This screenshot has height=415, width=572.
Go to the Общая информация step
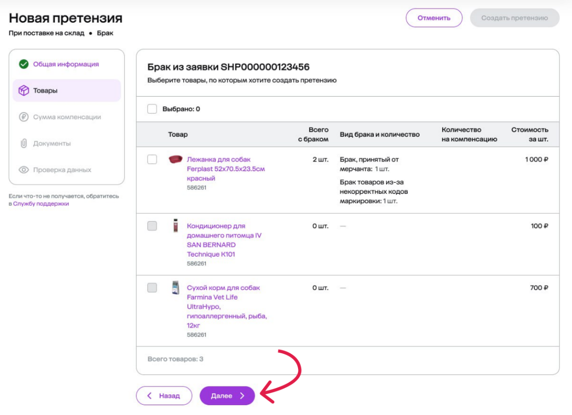pos(67,64)
